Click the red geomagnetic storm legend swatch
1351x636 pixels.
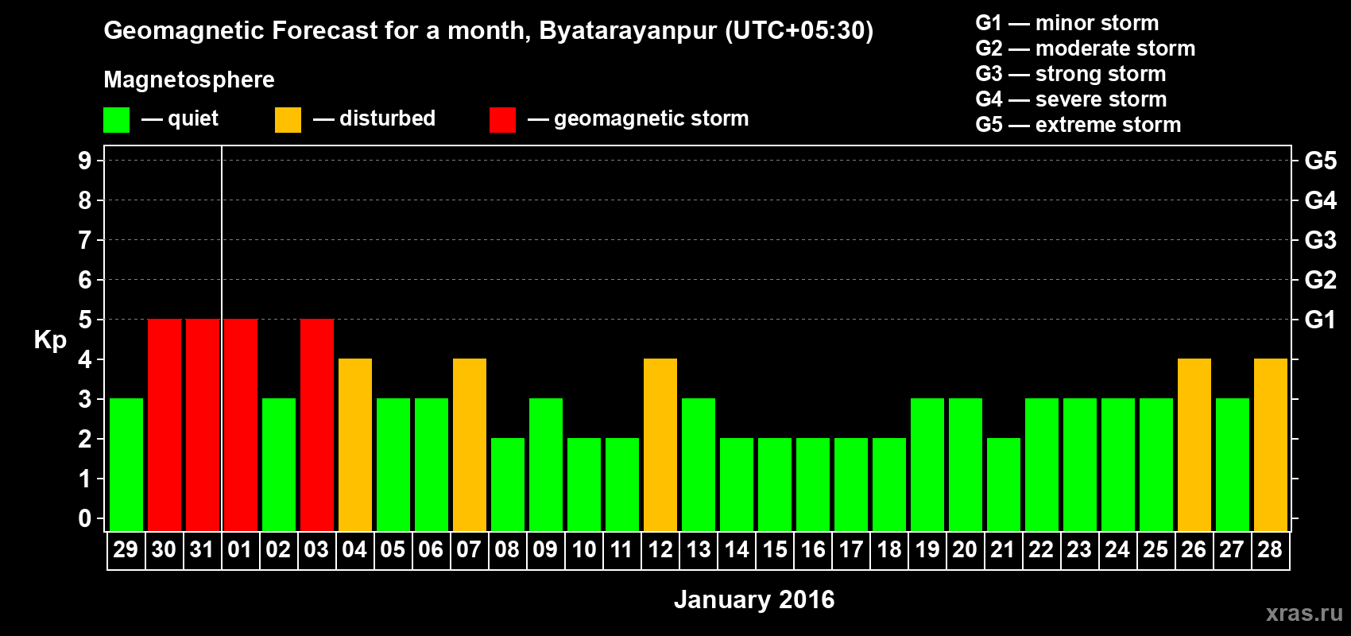coord(502,120)
